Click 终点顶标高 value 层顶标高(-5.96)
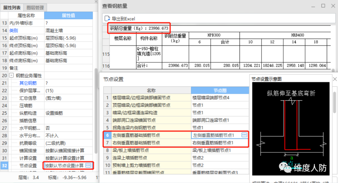 click(x=69, y=45)
